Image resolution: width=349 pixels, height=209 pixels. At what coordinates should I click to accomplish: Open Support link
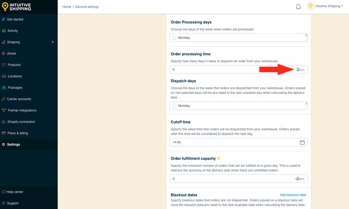pyautogui.click(x=13, y=203)
